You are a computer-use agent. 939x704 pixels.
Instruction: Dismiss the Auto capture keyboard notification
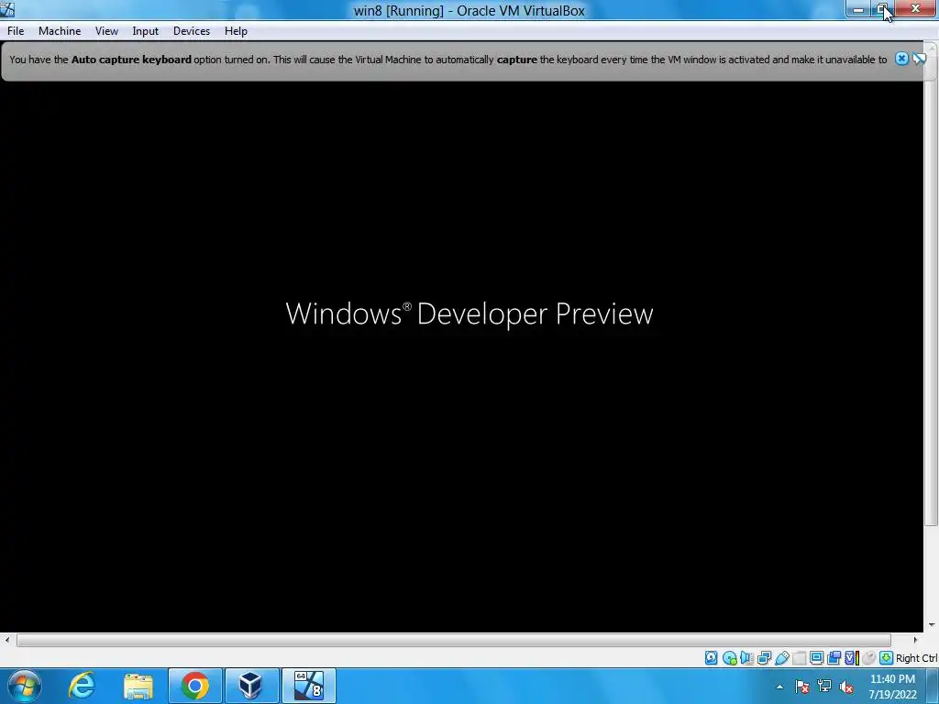(901, 59)
